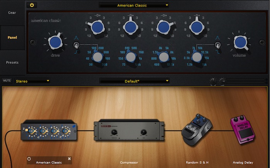Toggle power icon on American Classic label
This screenshot has height=168, width=270.
coord(29,159)
